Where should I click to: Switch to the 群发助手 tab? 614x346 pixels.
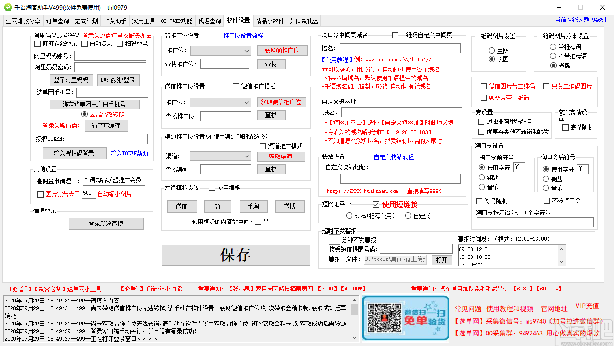point(115,21)
